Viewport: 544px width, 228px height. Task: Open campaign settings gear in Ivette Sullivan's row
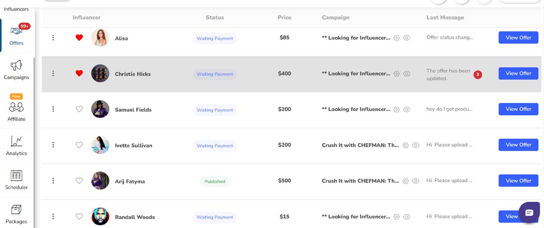tap(406, 145)
